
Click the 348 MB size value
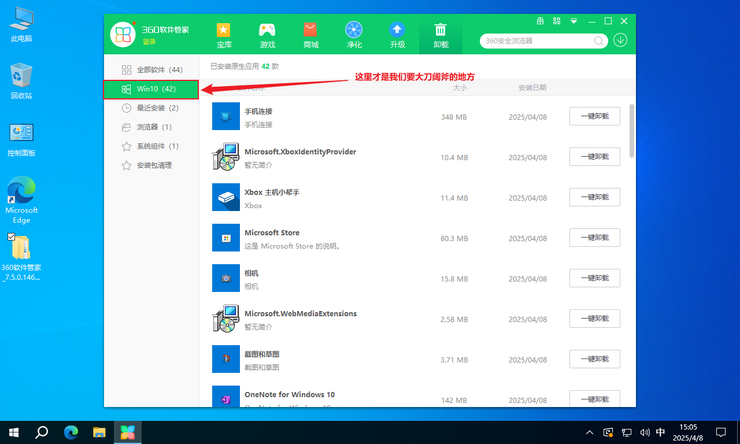pyautogui.click(x=454, y=117)
